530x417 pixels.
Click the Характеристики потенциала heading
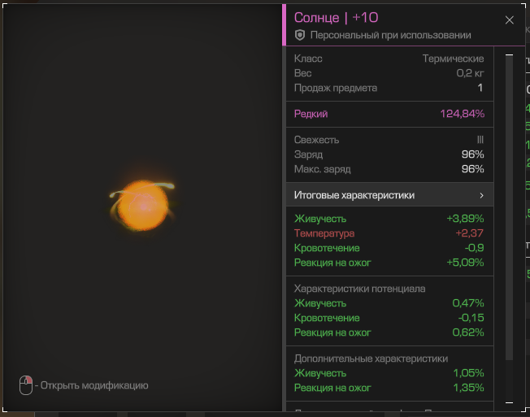[x=359, y=289]
